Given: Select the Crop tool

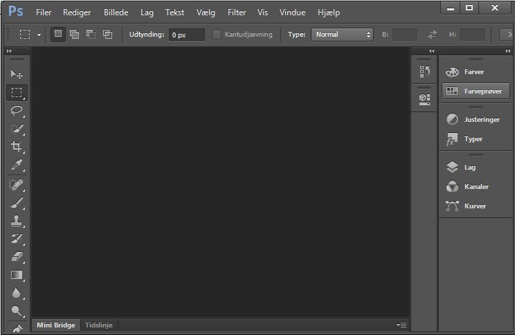Looking at the screenshot, I should (x=17, y=147).
